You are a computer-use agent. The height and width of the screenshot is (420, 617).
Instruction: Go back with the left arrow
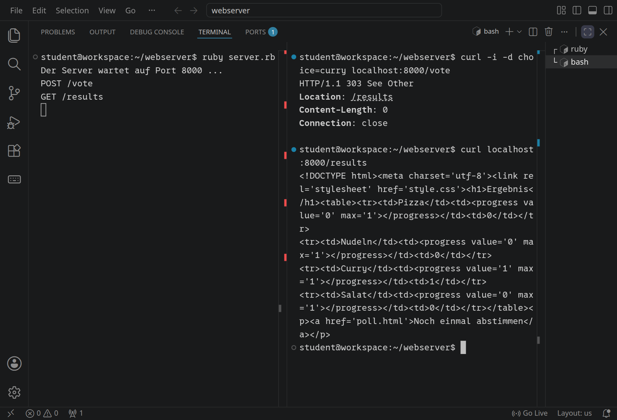pyautogui.click(x=178, y=10)
